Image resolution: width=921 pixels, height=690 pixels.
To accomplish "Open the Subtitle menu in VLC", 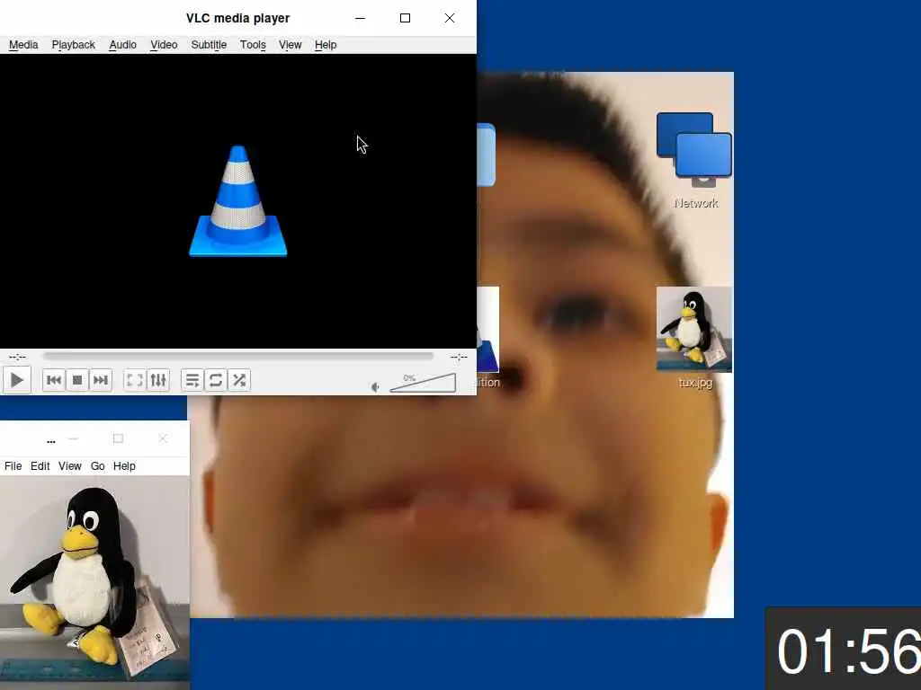I will tap(209, 45).
